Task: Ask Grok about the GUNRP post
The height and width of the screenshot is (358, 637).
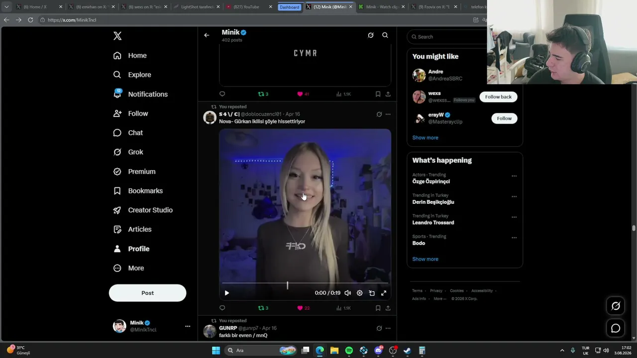Action: click(x=379, y=328)
